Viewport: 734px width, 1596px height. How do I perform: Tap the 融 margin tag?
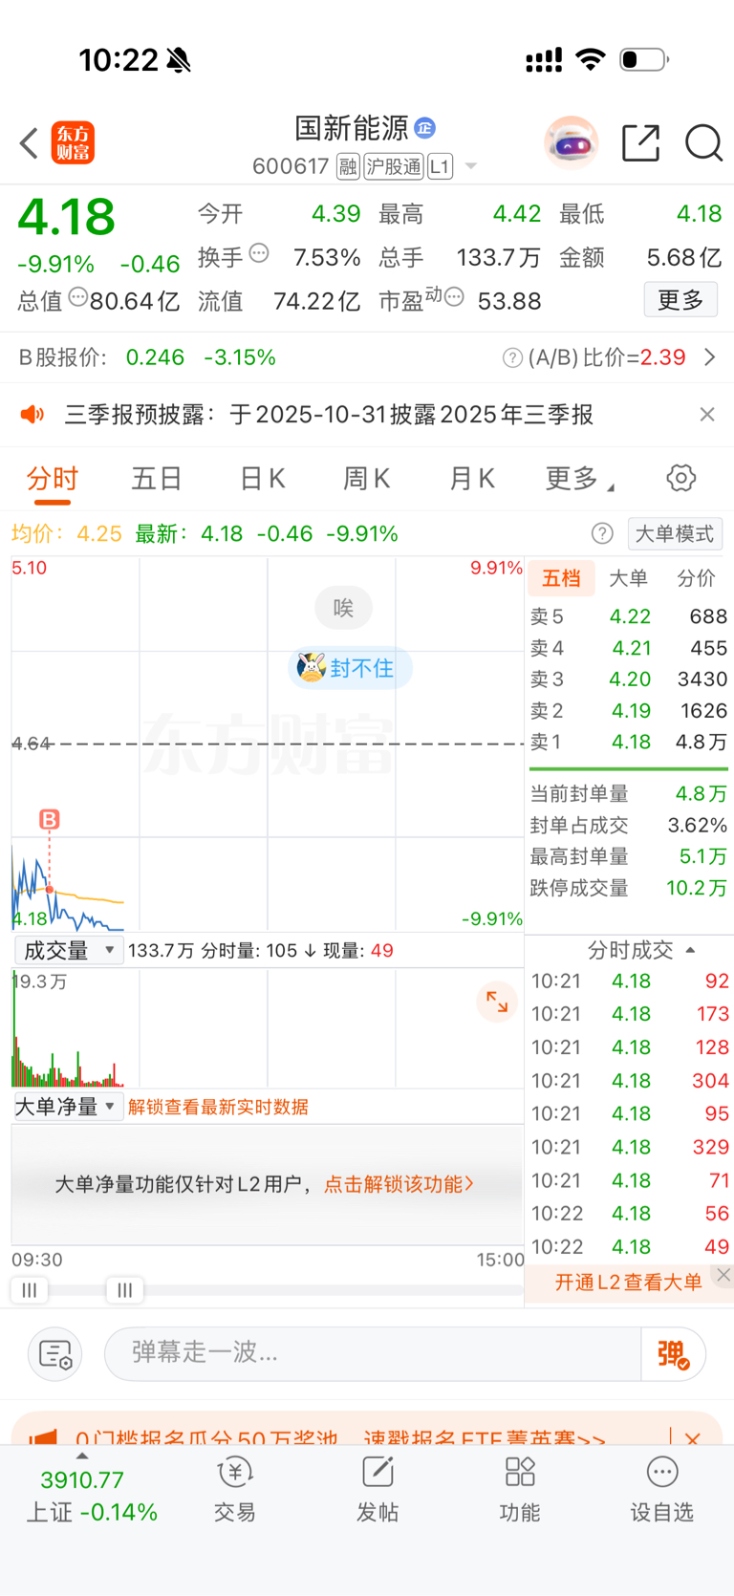[x=348, y=167]
